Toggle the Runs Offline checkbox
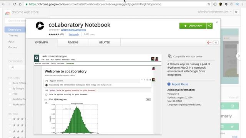The width and height of the screenshot is (246, 138). (10, 83)
